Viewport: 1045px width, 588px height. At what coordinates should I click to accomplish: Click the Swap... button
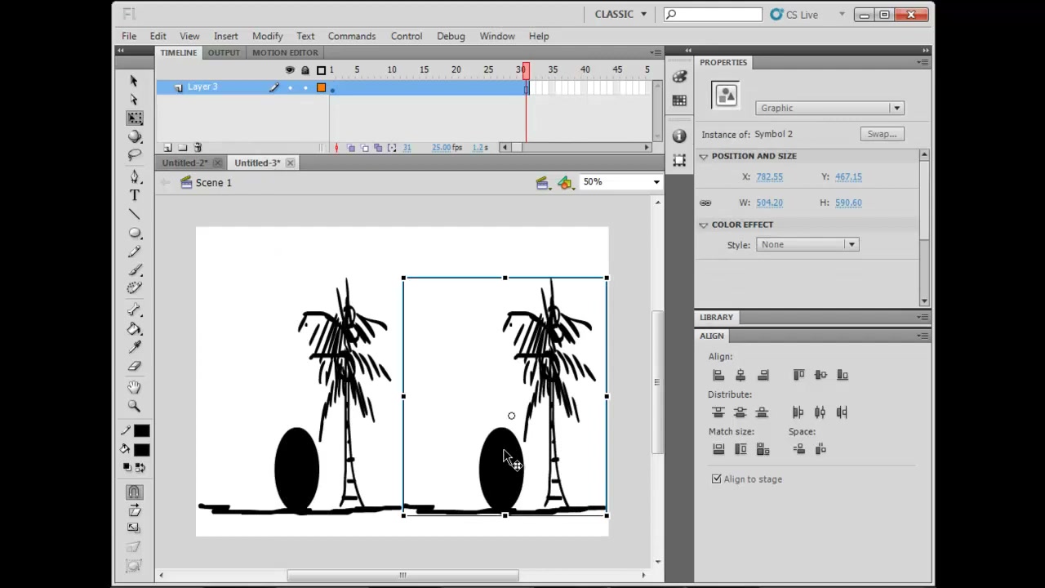(882, 134)
